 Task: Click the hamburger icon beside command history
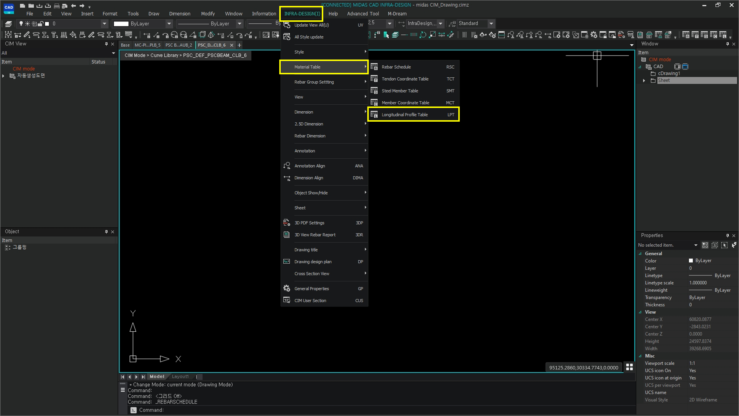click(123, 390)
